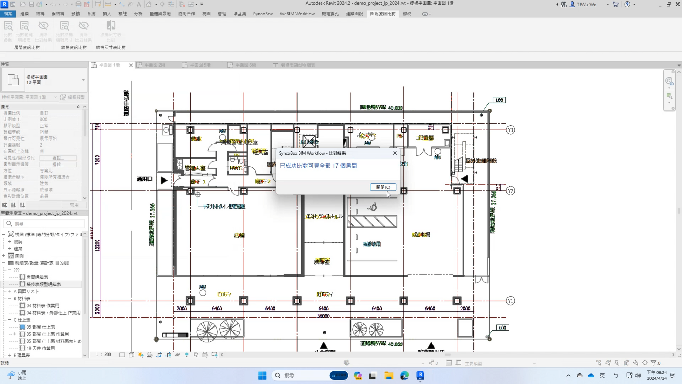Toggle crop view icon in view control bar
Screen dimensions: 682x384
(159, 355)
